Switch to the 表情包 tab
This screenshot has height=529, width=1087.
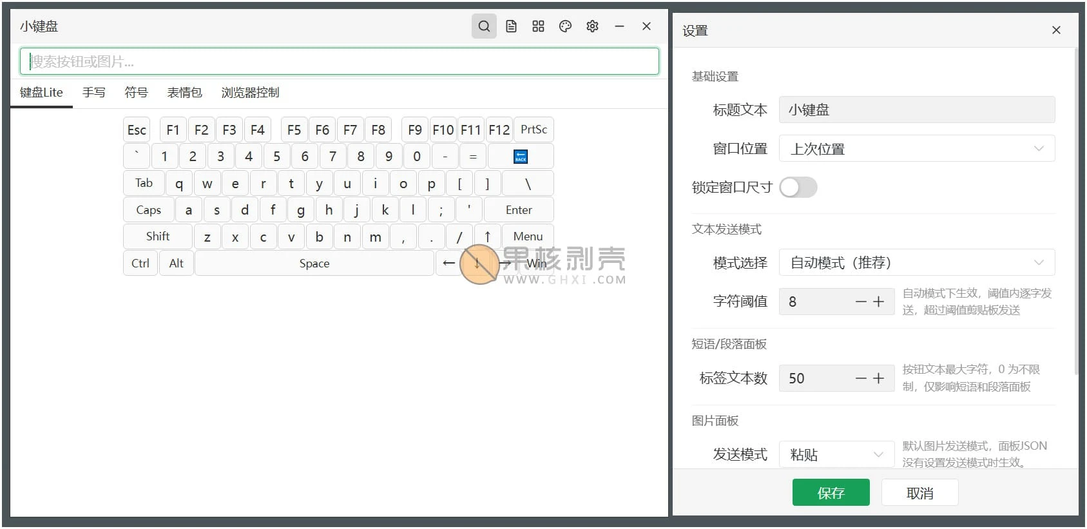[x=184, y=92]
